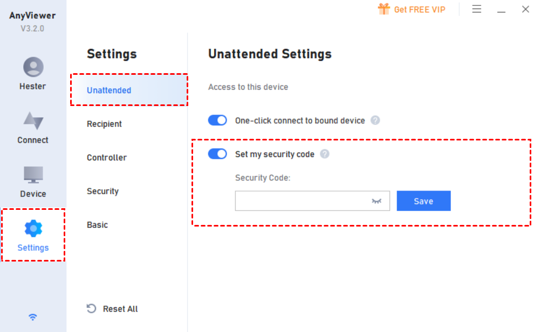Screen dimensions: 534x332
Task: Show help for security code option
Action: [325, 154]
